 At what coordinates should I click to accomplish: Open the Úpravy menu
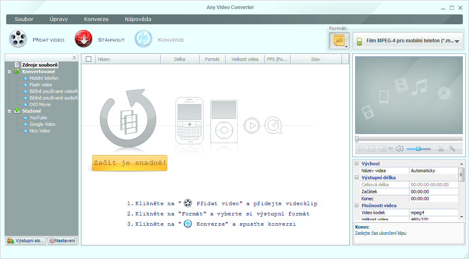[59, 19]
